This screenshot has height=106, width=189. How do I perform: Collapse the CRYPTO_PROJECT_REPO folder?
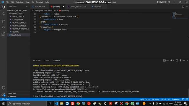coord(18,11)
